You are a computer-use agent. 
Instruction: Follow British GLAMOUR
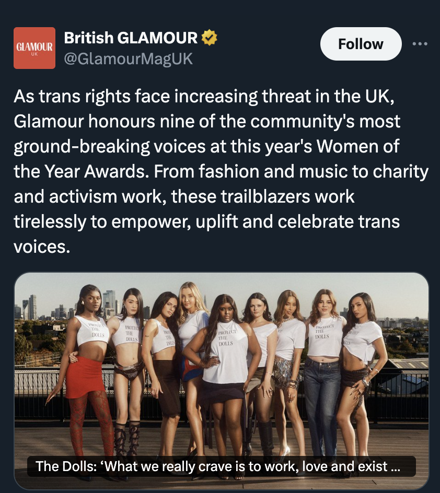click(361, 44)
